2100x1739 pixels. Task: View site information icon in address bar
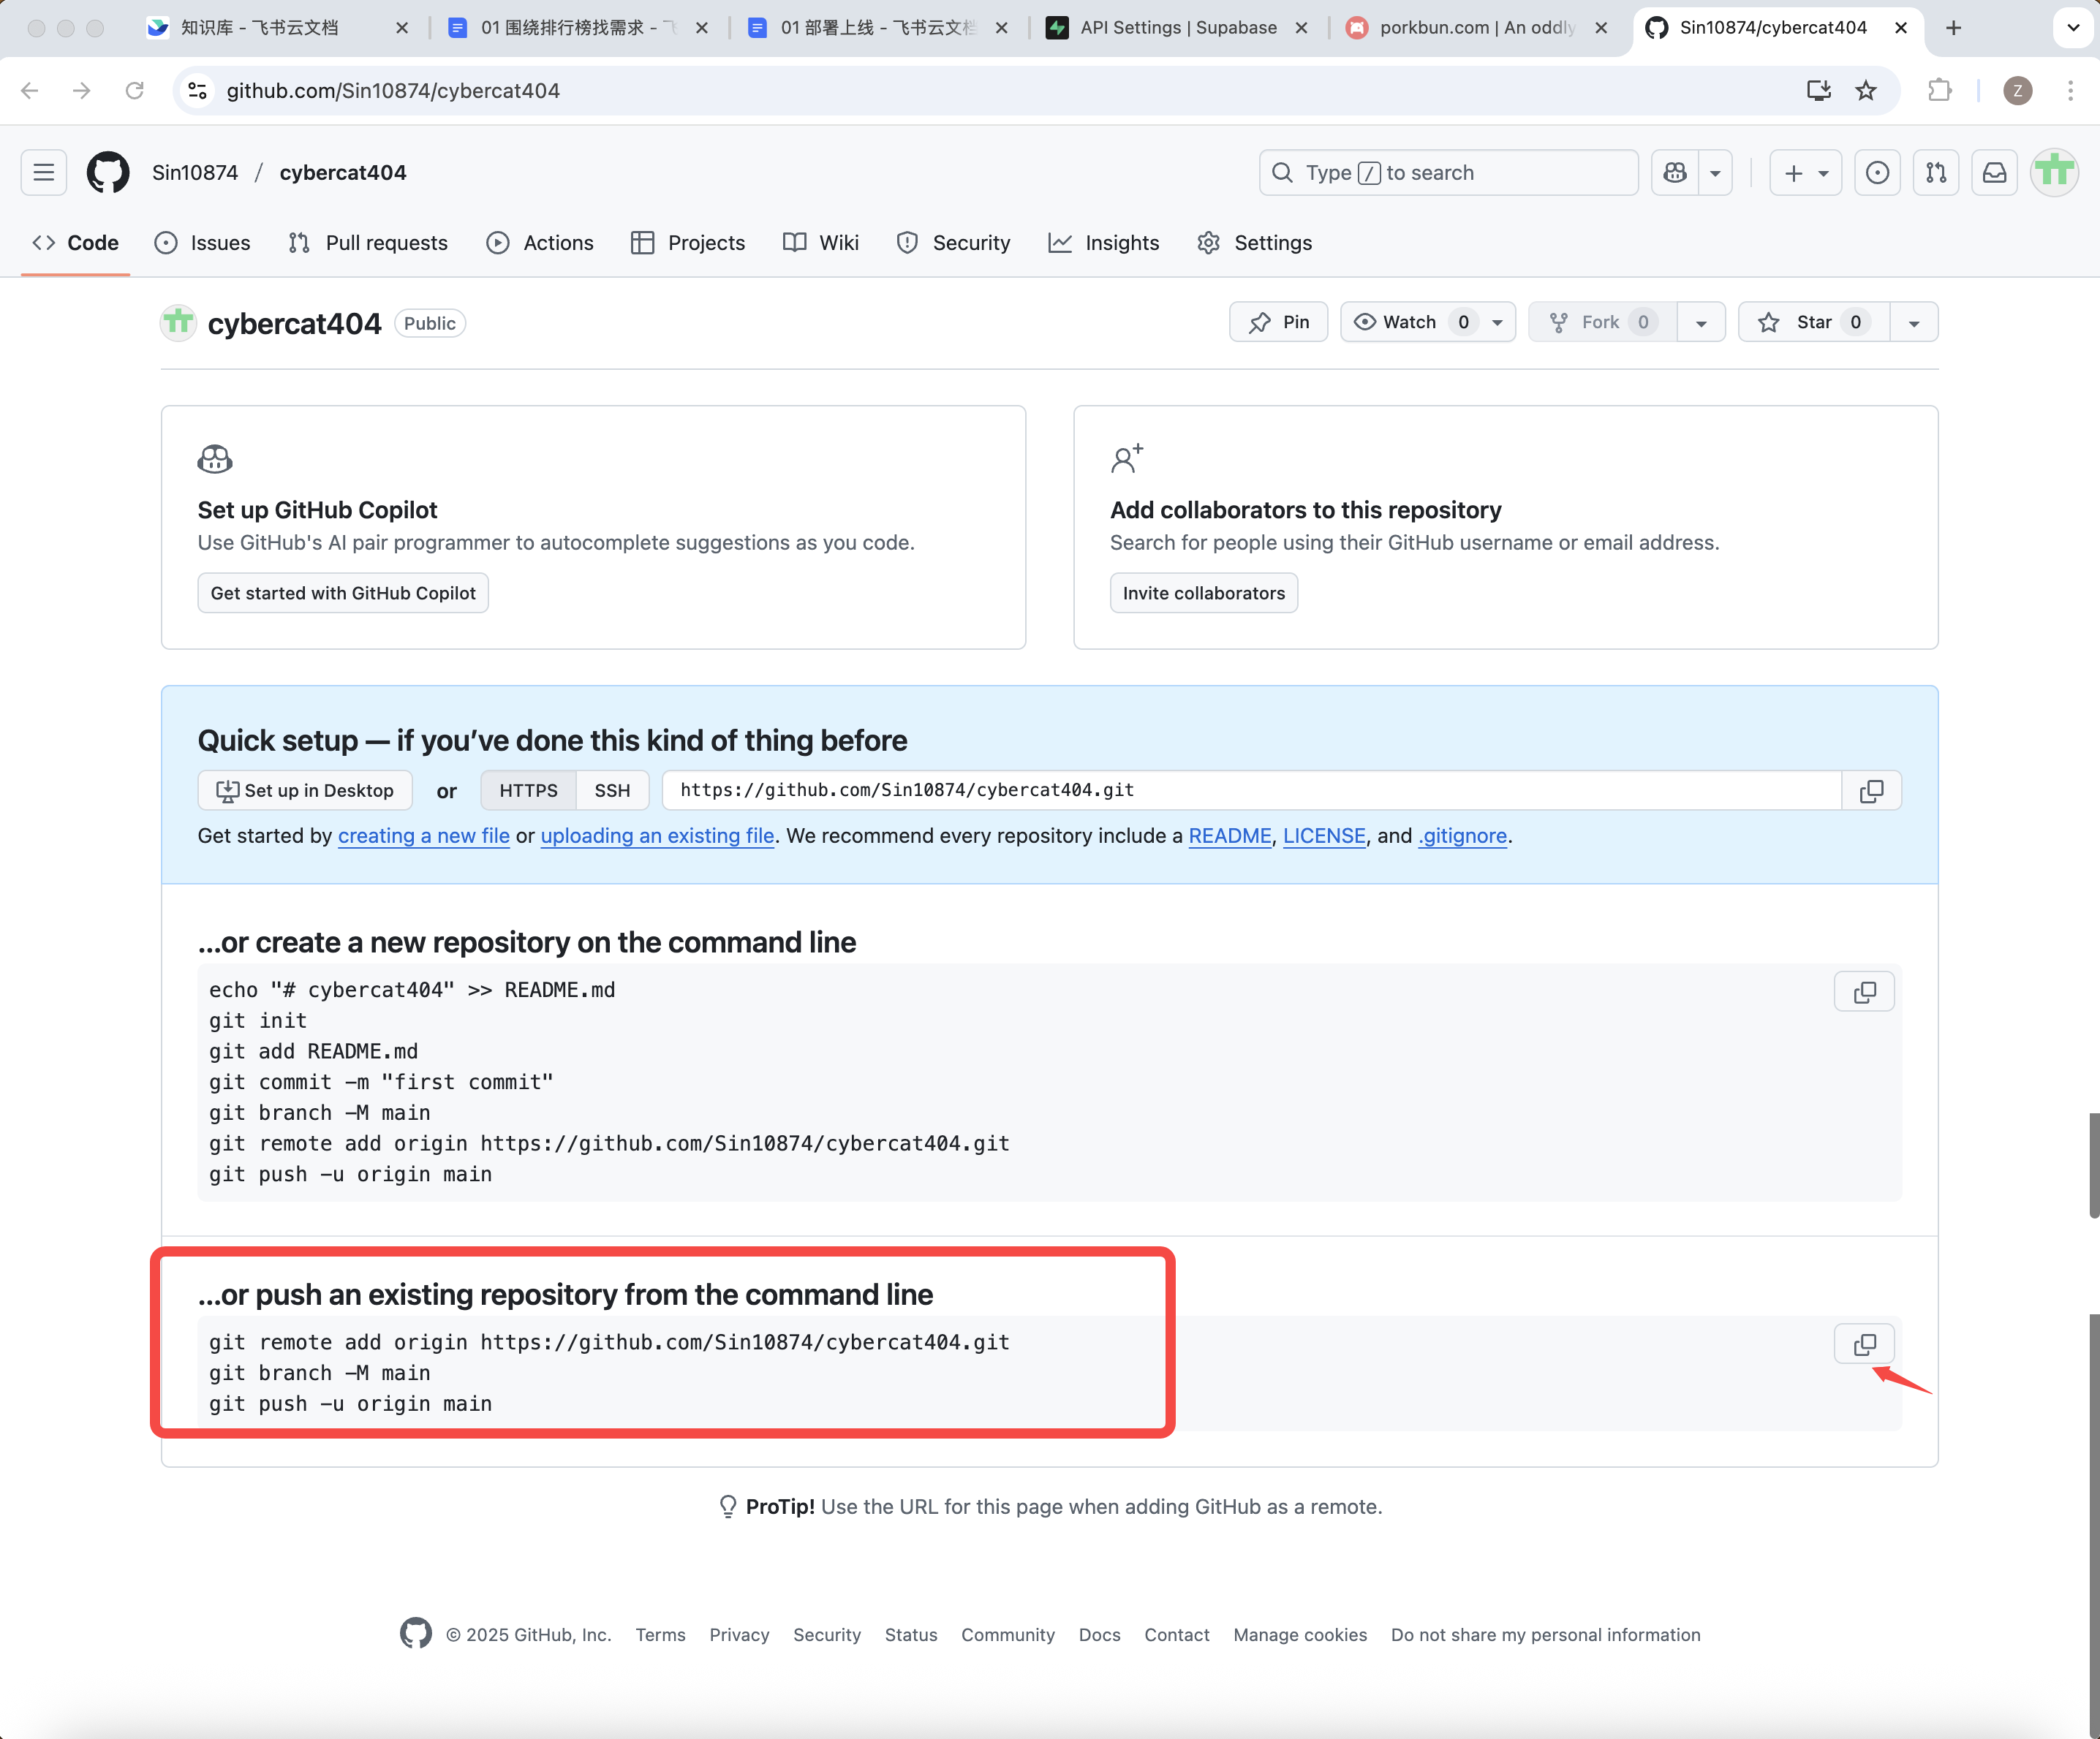198,91
